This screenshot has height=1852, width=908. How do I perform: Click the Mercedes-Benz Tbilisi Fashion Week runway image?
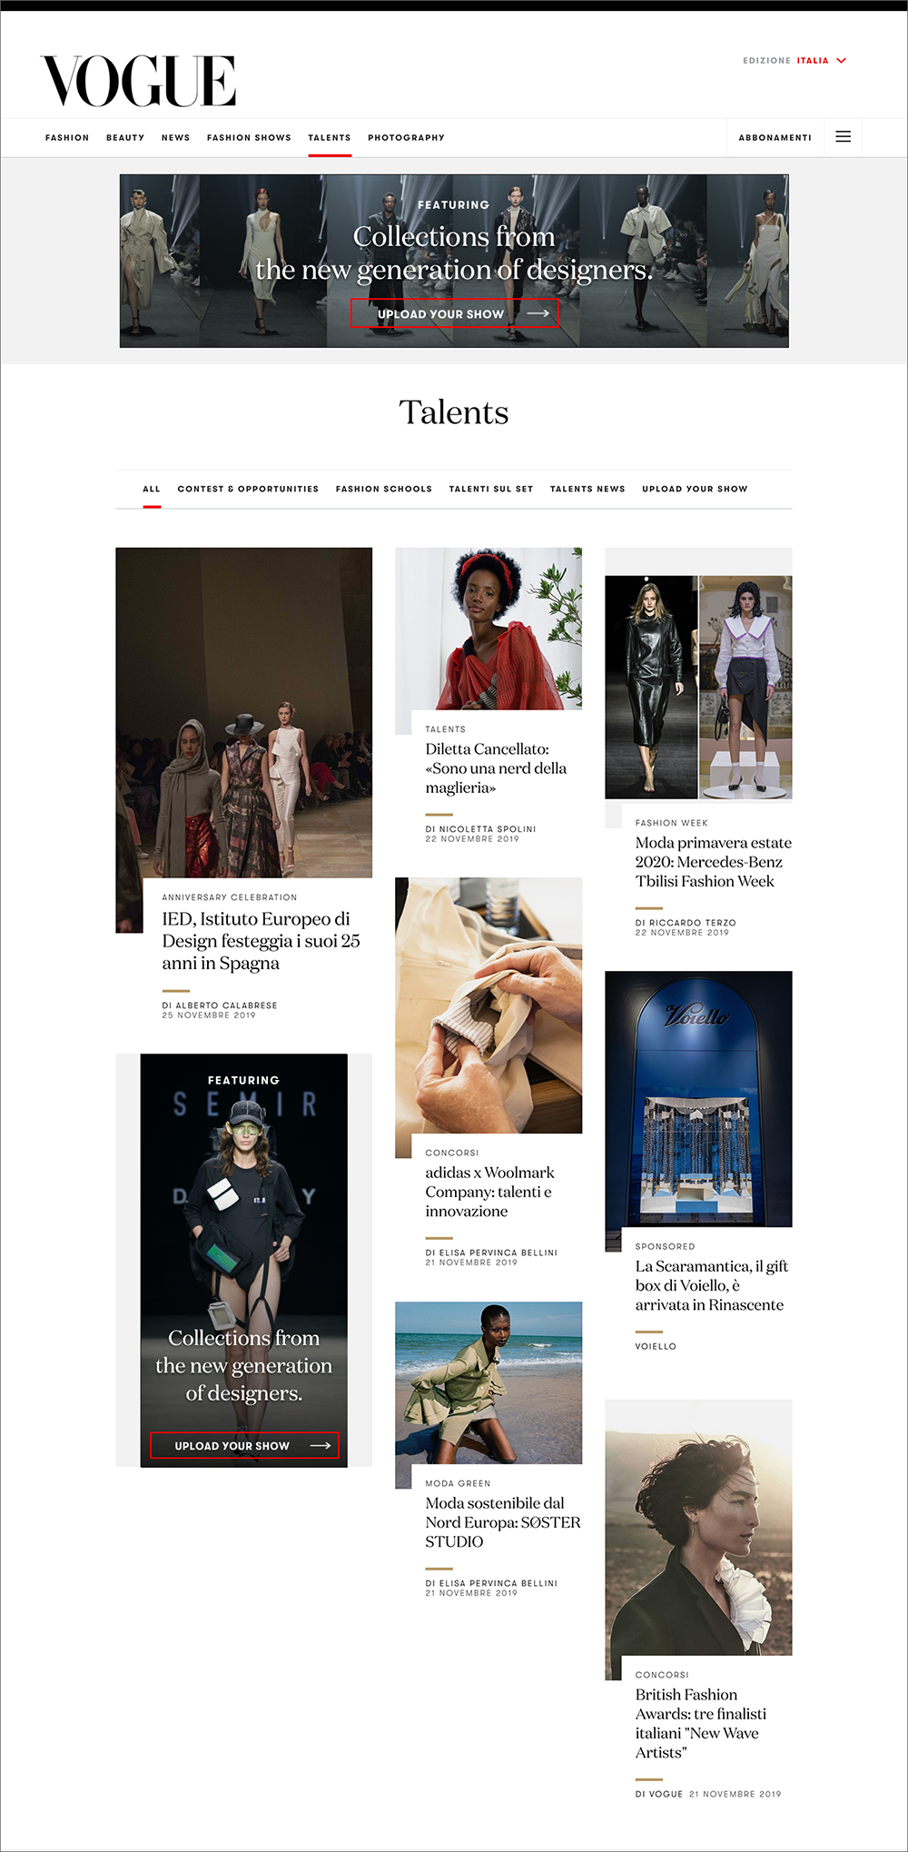(x=698, y=687)
